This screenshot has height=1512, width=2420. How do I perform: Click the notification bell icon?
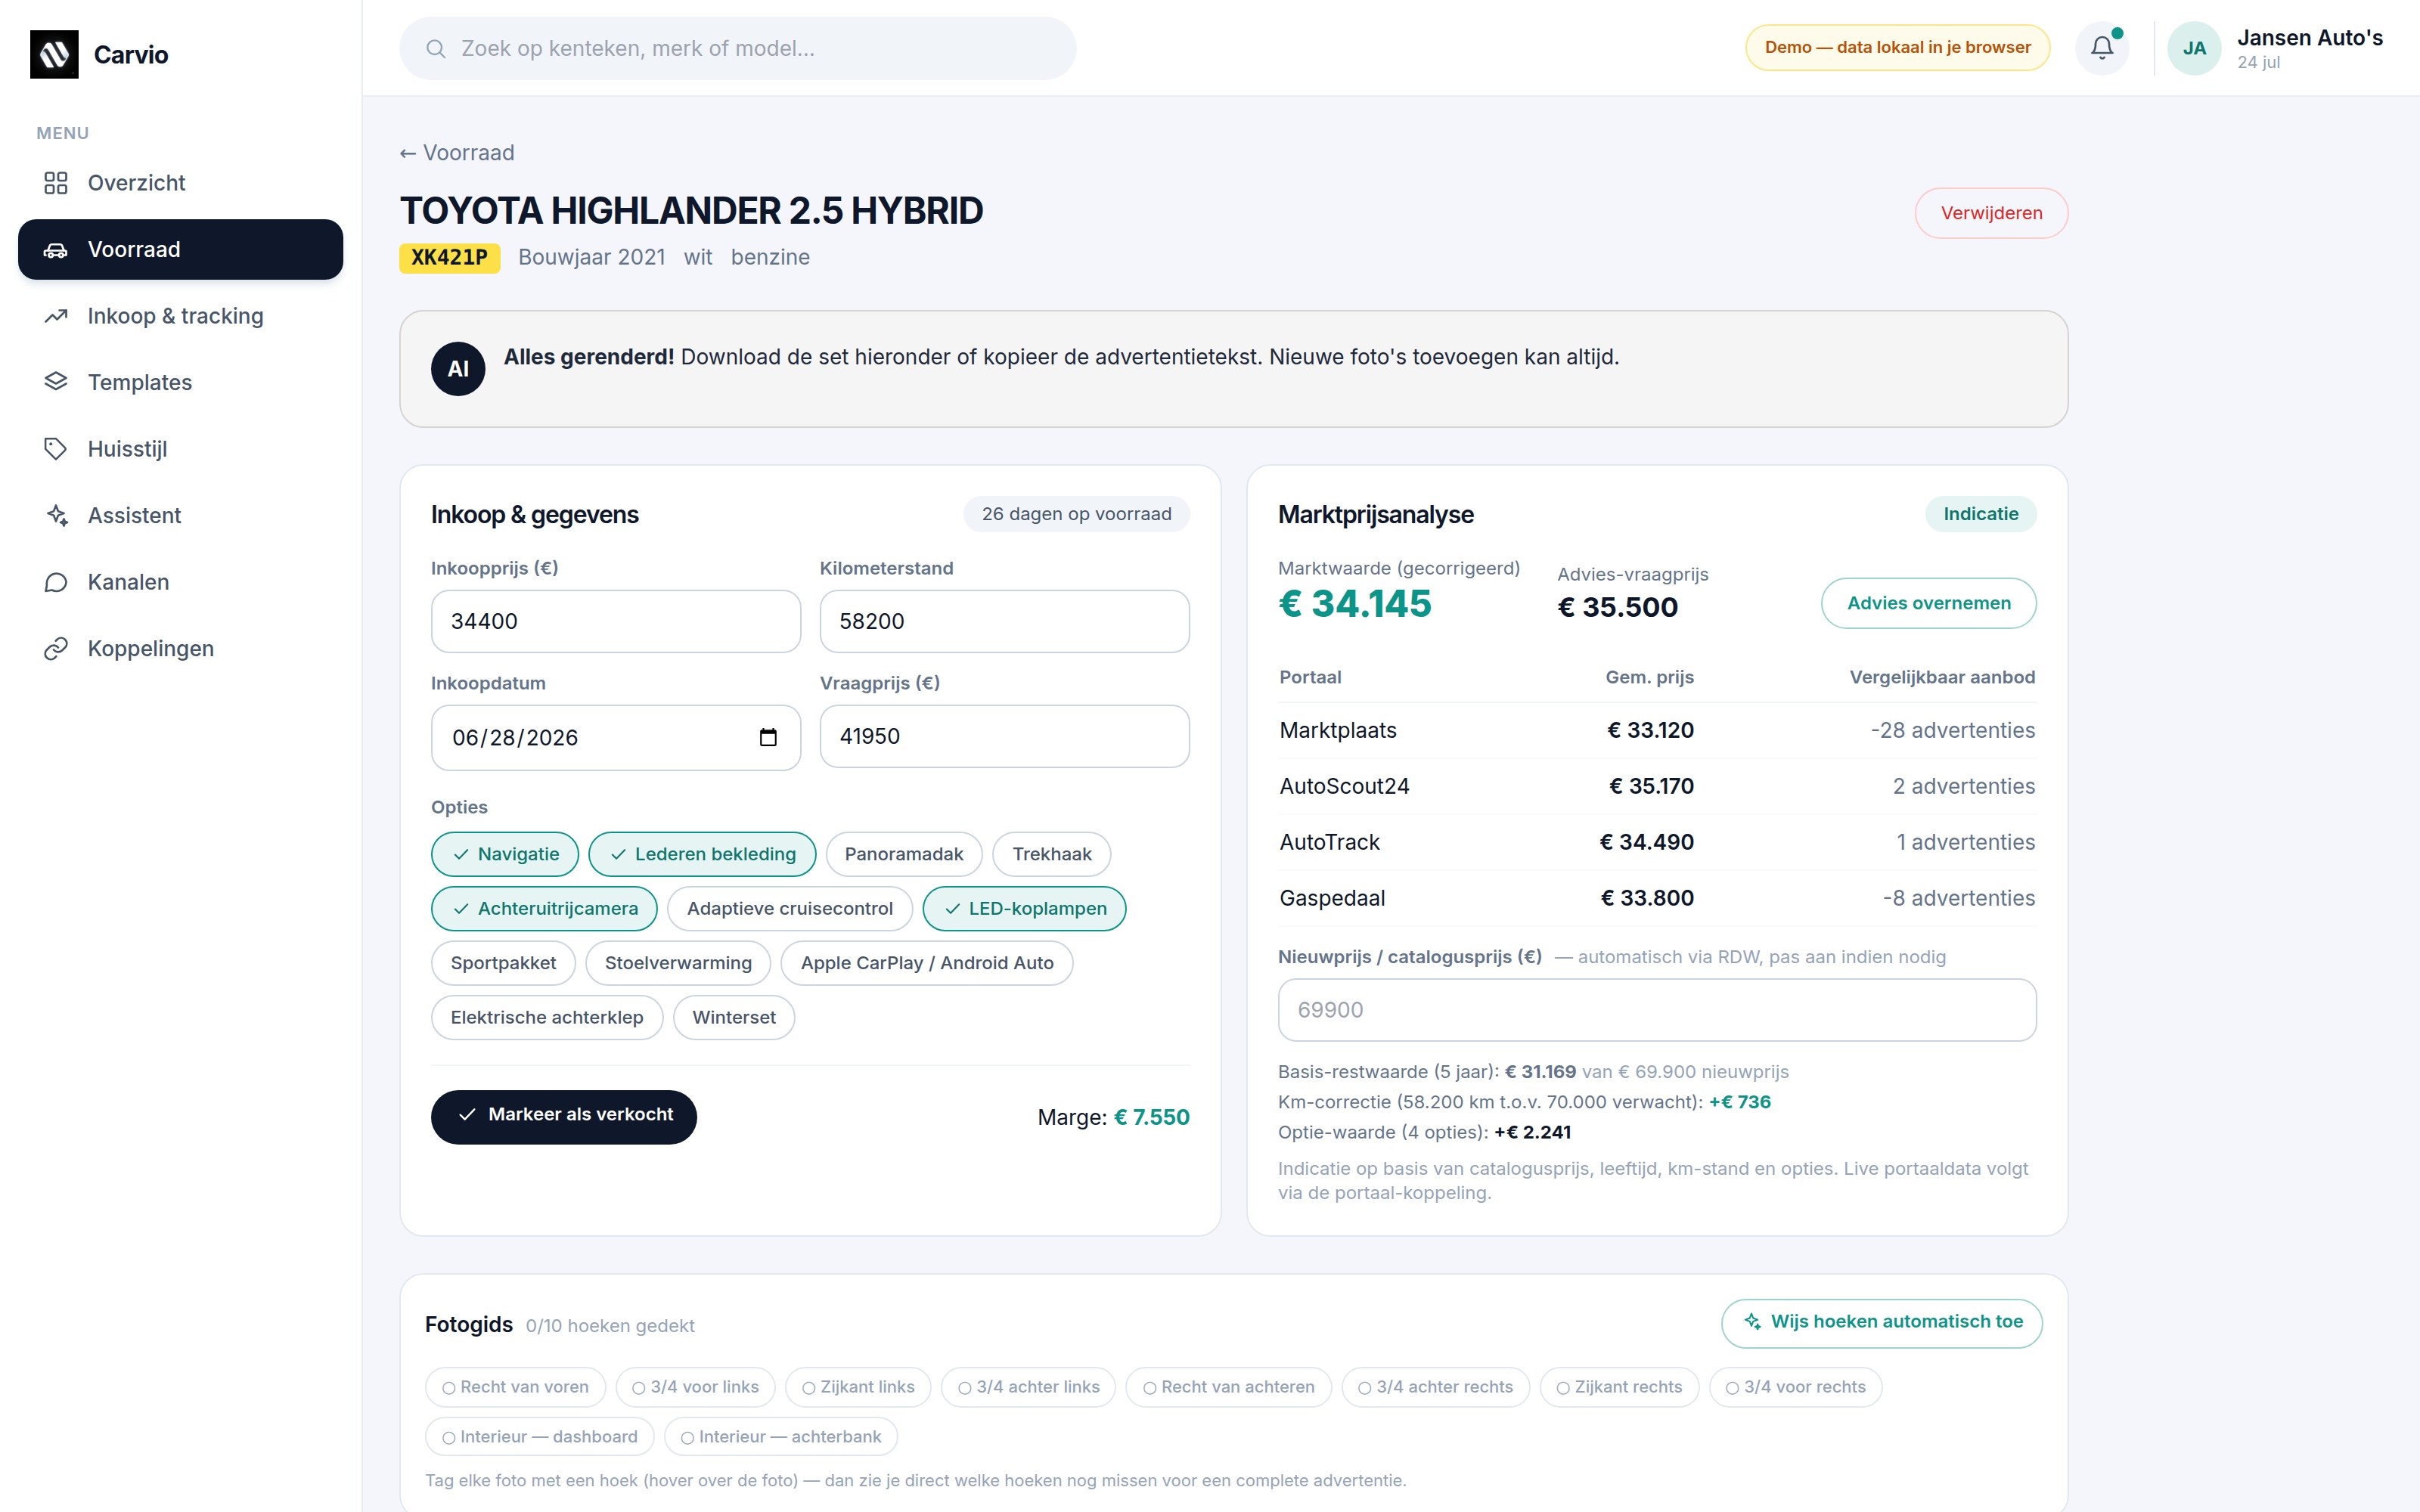(x=2102, y=47)
